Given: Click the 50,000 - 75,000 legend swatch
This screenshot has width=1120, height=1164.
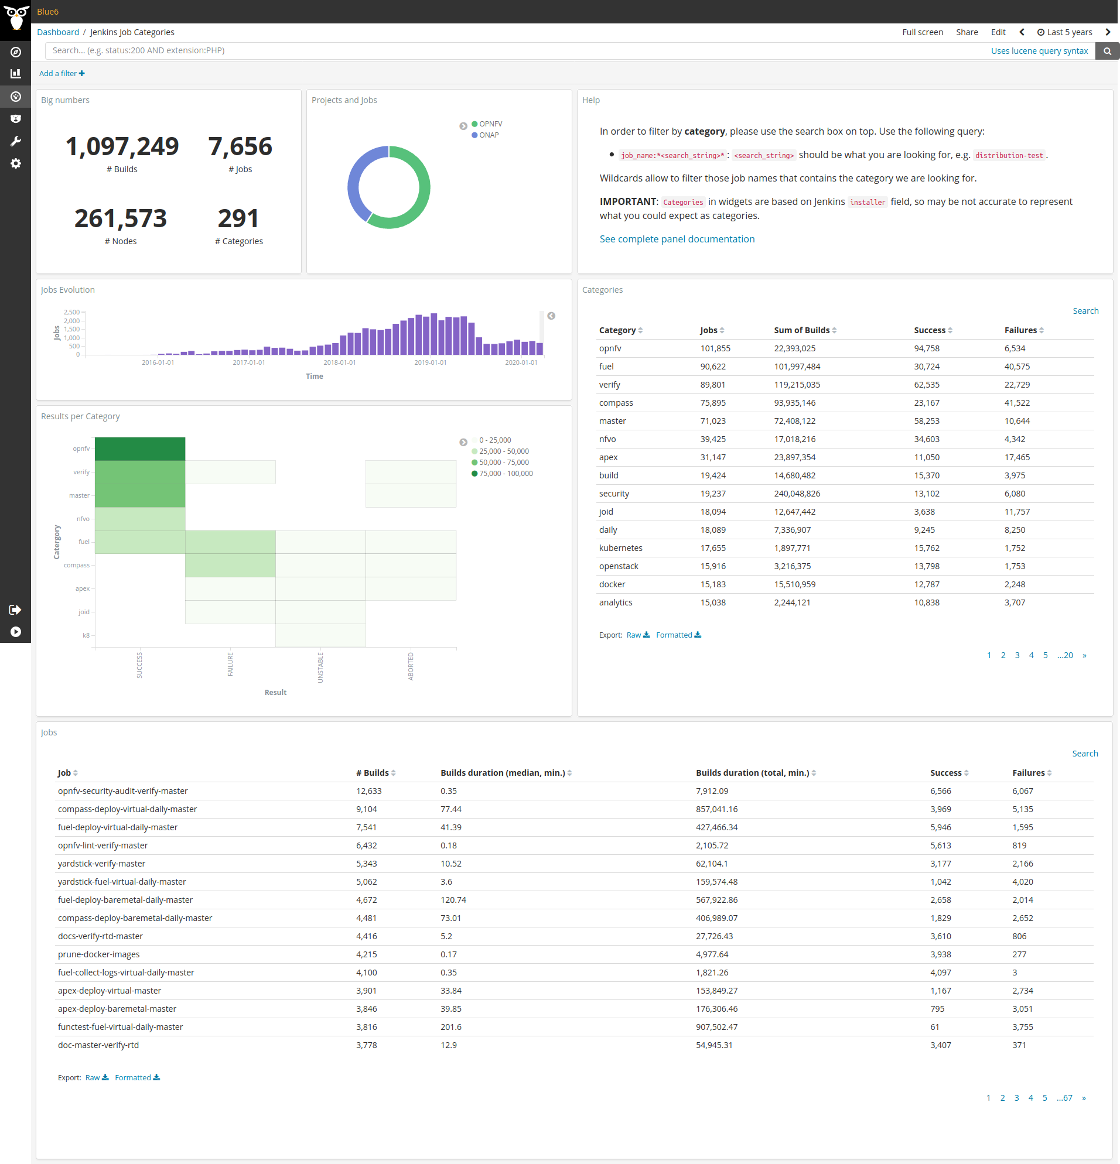Looking at the screenshot, I should point(474,462).
